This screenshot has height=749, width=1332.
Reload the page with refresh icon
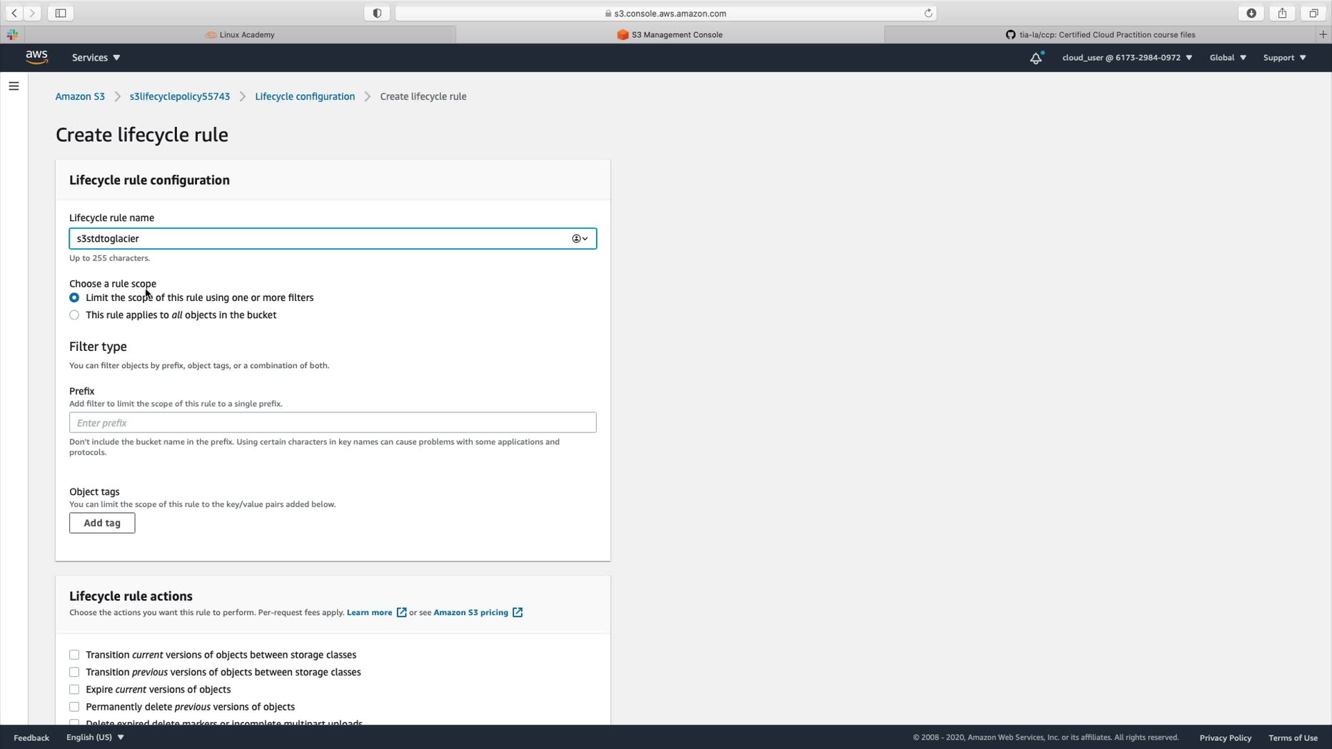tap(928, 13)
